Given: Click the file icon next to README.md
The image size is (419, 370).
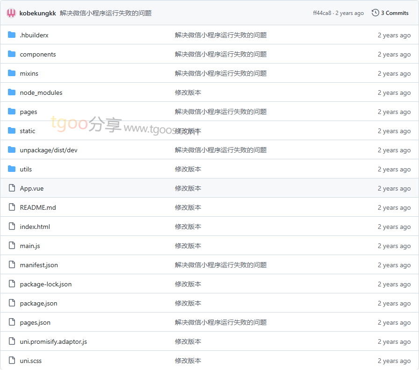Looking at the screenshot, I should click(x=12, y=207).
